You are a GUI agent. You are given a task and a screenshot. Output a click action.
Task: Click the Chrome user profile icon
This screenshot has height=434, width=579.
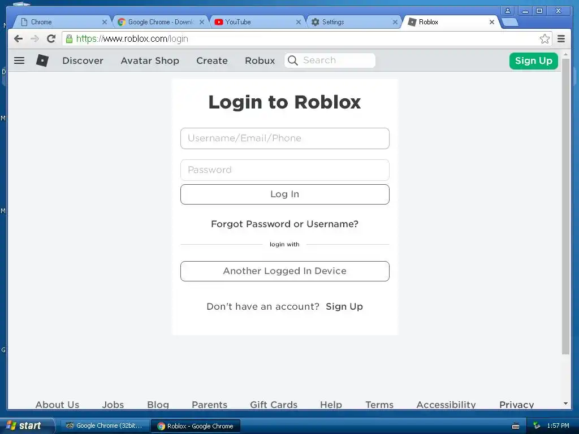[508, 11]
